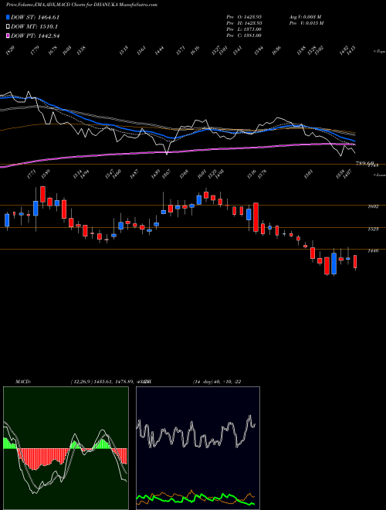Select the 'DOW ST: 1464.61' legend text
This screenshot has width=386, height=510.
35,18
